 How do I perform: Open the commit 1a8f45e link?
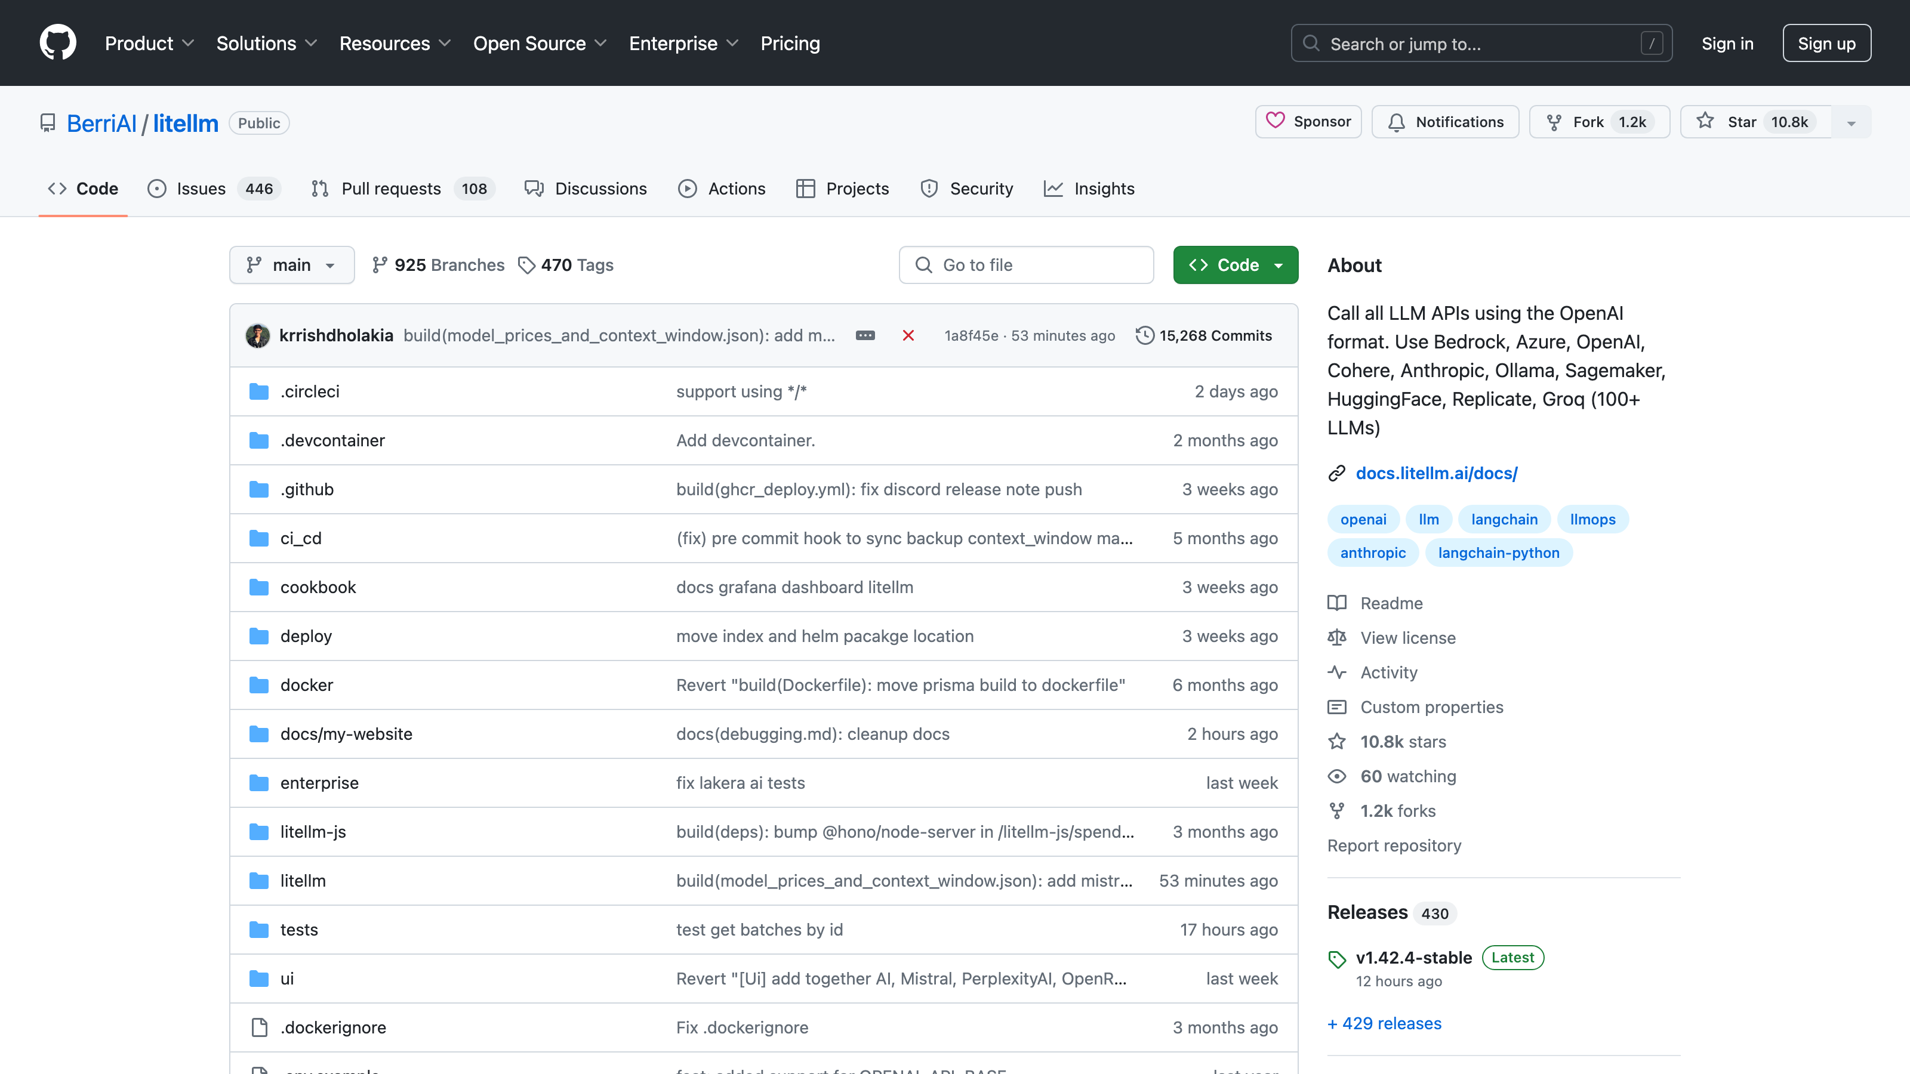pos(971,335)
